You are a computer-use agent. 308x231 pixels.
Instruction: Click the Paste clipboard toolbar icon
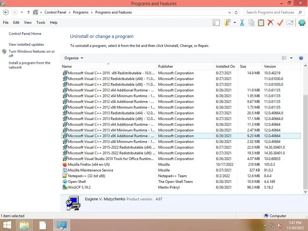click(261, 23)
